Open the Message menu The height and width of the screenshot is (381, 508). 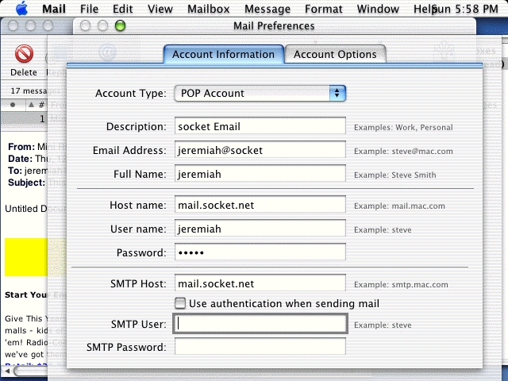point(267,9)
